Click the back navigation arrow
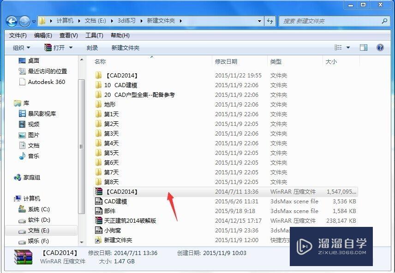The image size is (395, 273). [11, 21]
